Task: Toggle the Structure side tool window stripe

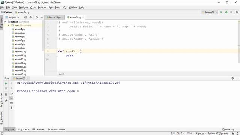Action: 1,100
